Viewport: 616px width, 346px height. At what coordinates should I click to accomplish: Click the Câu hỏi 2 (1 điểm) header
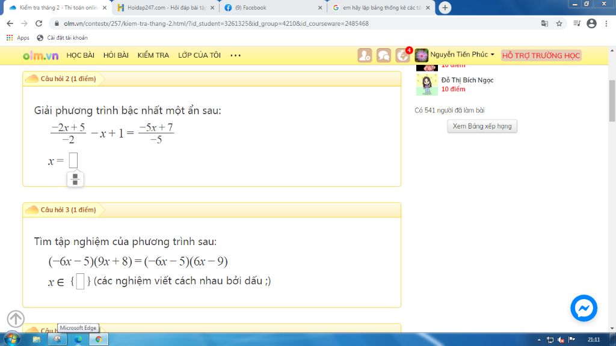point(69,79)
